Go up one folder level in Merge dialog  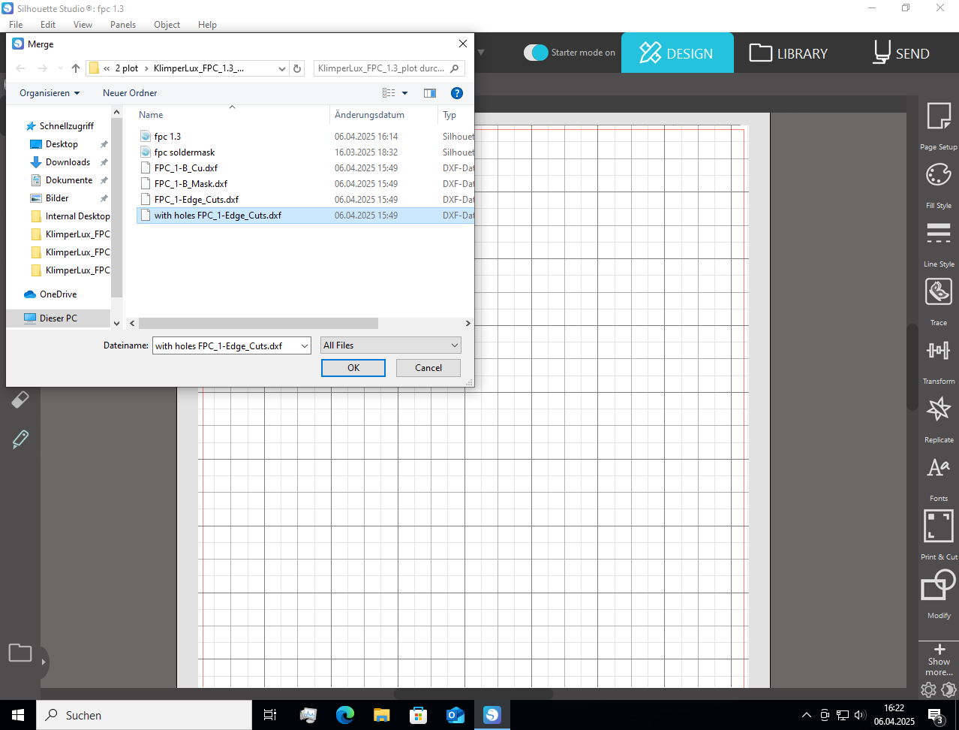[76, 68]
